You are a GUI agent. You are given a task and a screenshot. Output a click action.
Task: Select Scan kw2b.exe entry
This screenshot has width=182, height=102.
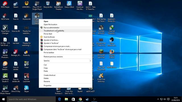(66, 37)
